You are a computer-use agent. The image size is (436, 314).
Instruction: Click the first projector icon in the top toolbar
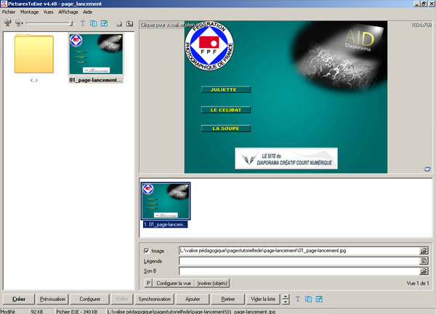(8, 23)
